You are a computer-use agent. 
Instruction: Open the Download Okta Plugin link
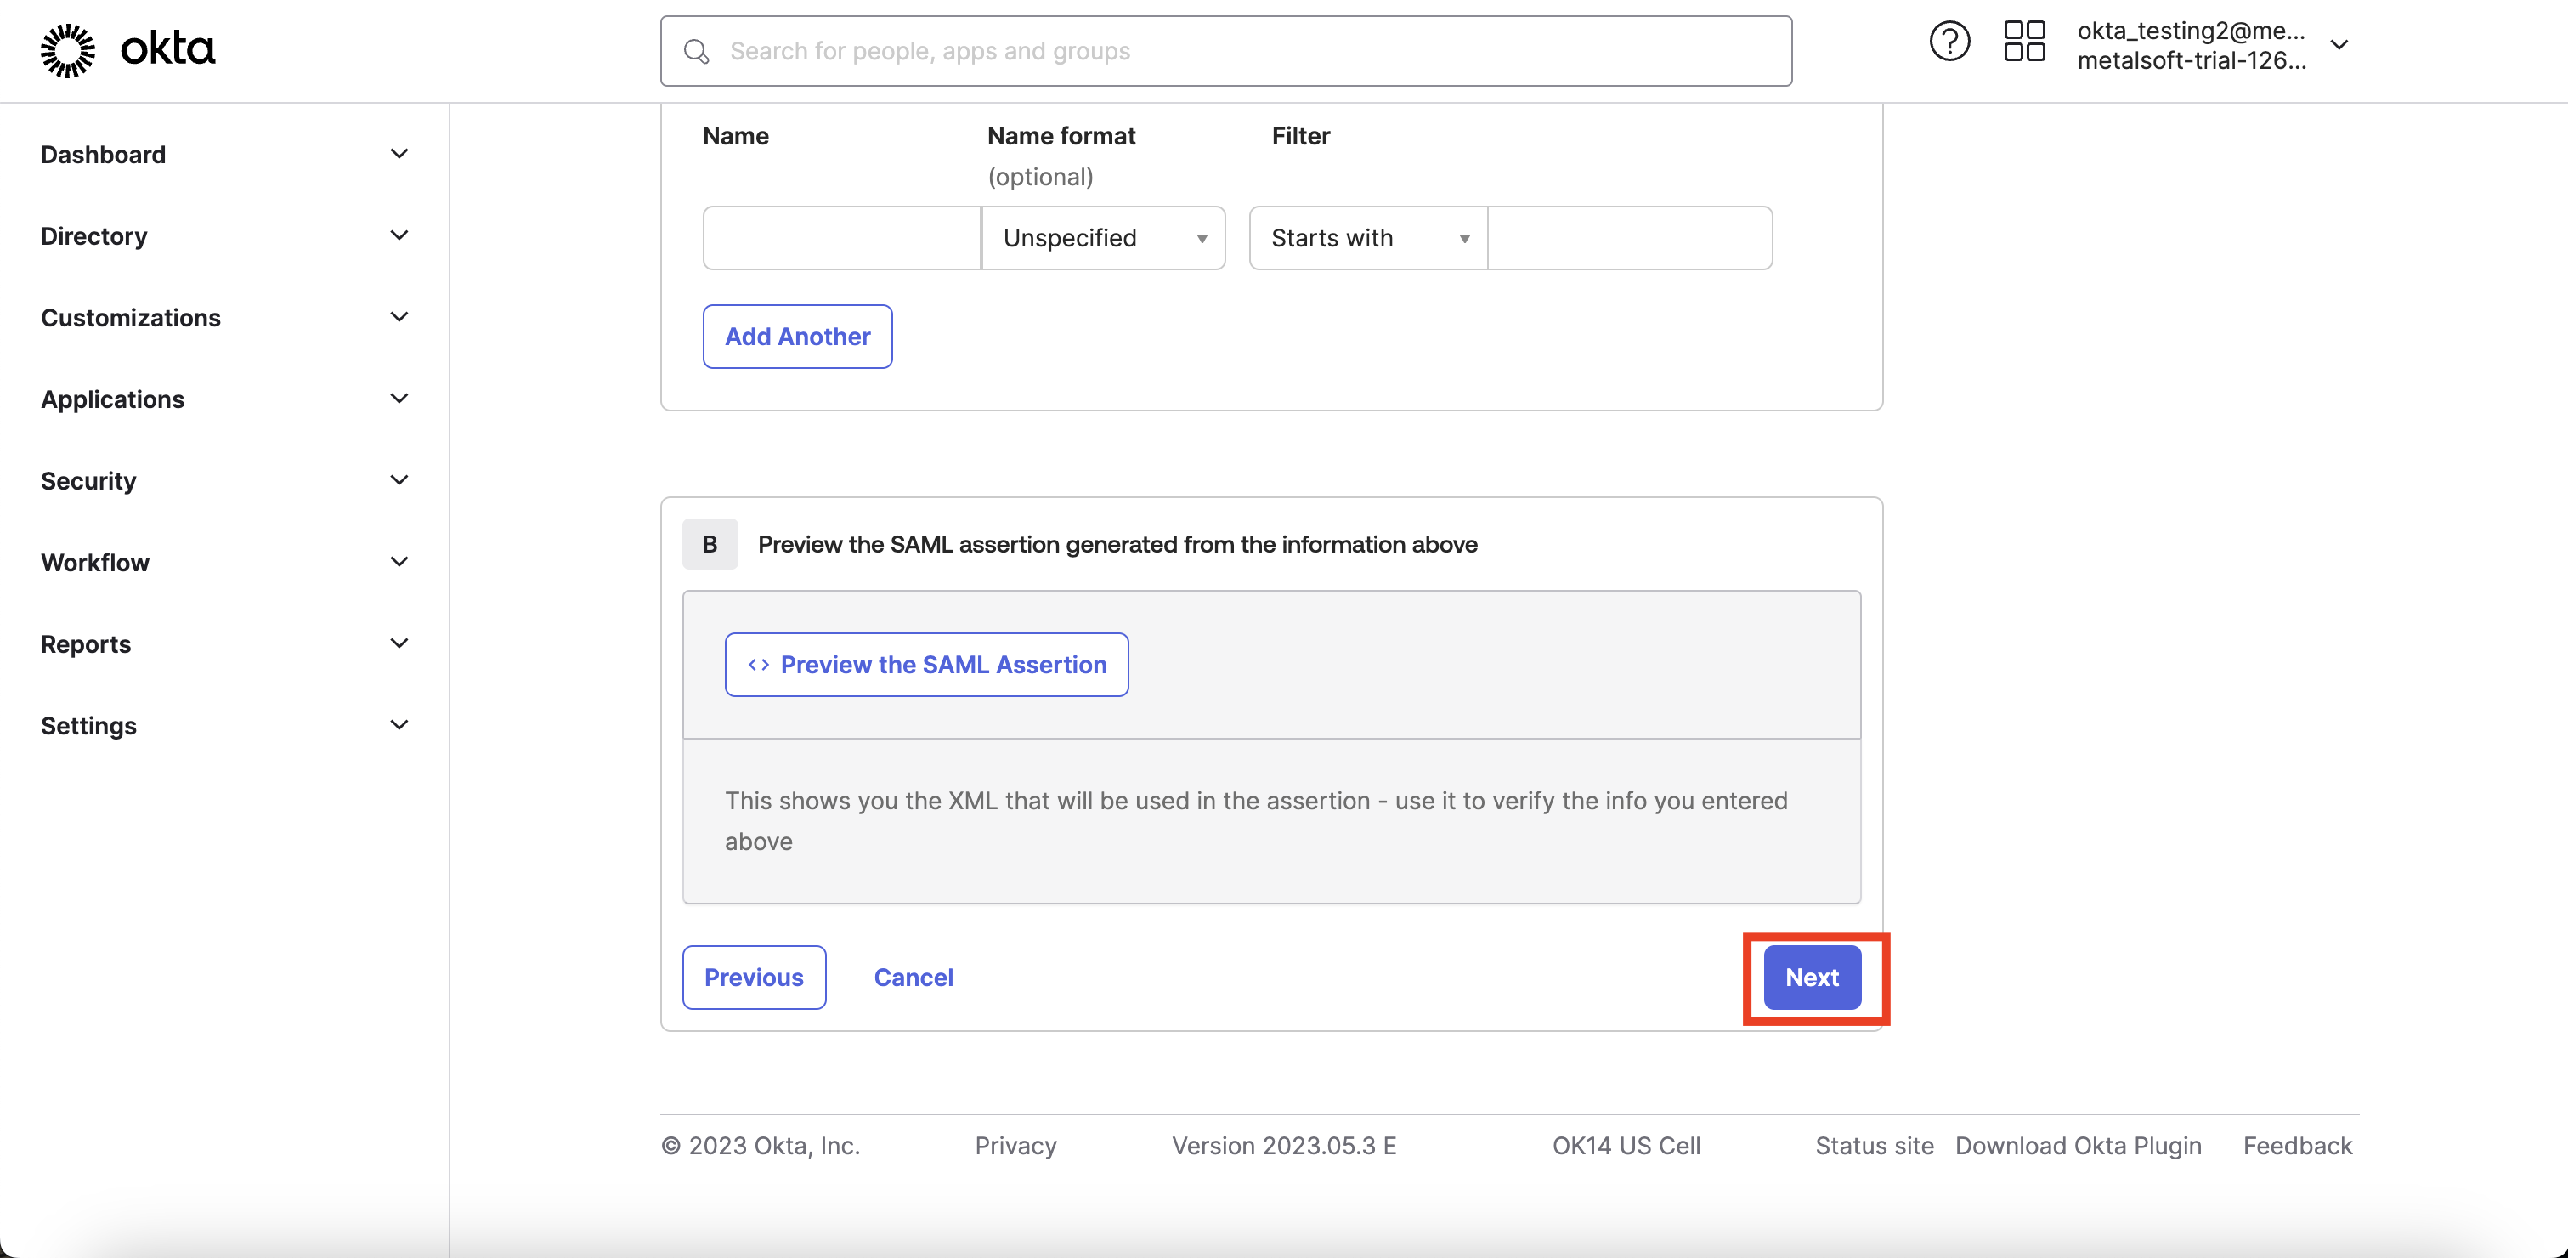point(2078,1147)
